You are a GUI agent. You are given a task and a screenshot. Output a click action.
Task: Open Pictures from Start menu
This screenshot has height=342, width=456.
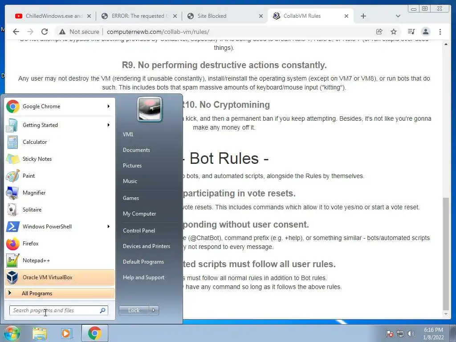click(132, 166)
